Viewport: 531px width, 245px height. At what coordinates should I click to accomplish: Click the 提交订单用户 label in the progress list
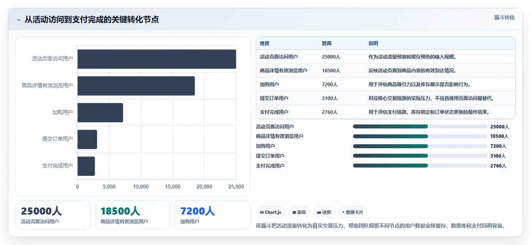[x=270, y=156]
